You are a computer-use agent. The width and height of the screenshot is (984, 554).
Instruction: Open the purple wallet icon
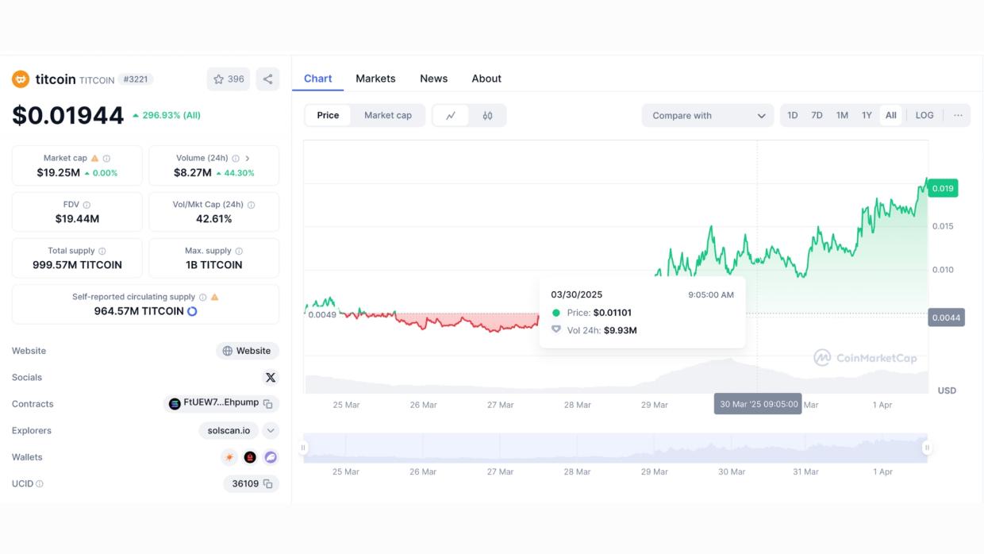271,457
